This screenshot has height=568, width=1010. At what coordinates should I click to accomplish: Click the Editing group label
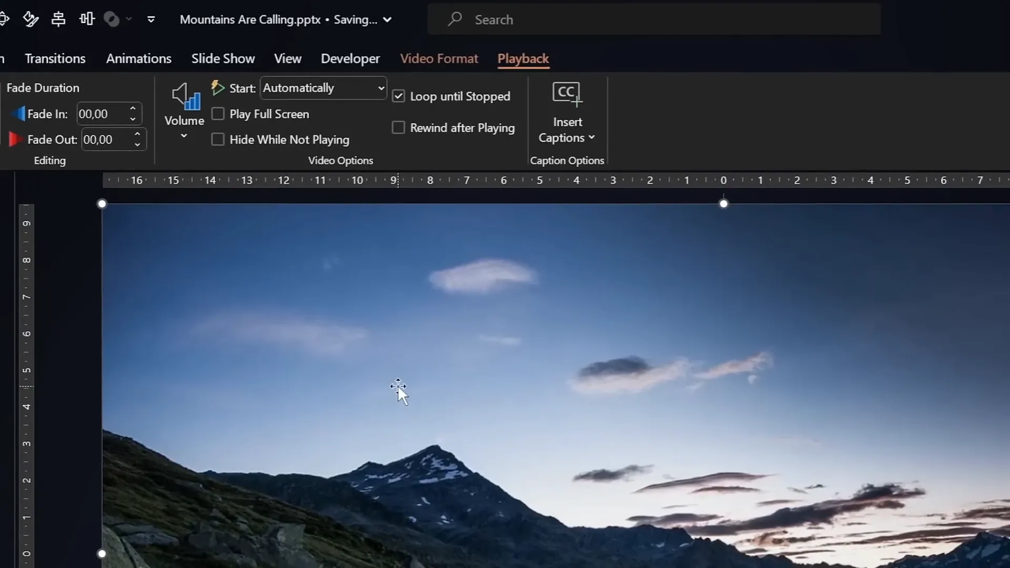50,160
